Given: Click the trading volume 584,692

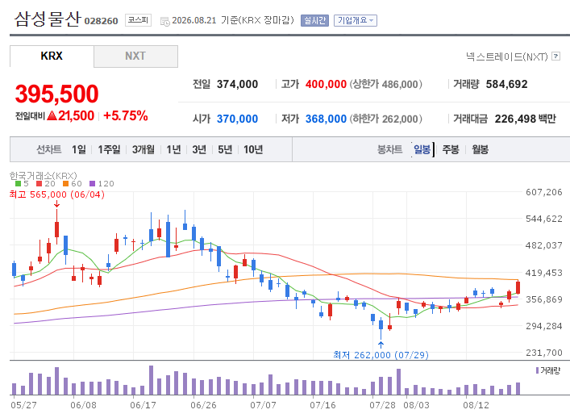Looking at the screenshot, I should pos(507,85).
